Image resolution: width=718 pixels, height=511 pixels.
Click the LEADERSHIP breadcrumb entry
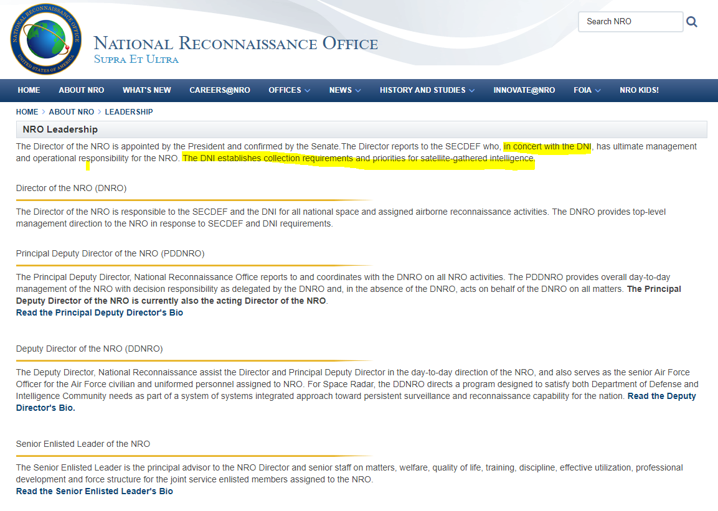point(128,112)
